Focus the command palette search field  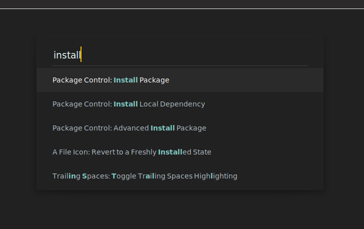[x=180, y=55]
